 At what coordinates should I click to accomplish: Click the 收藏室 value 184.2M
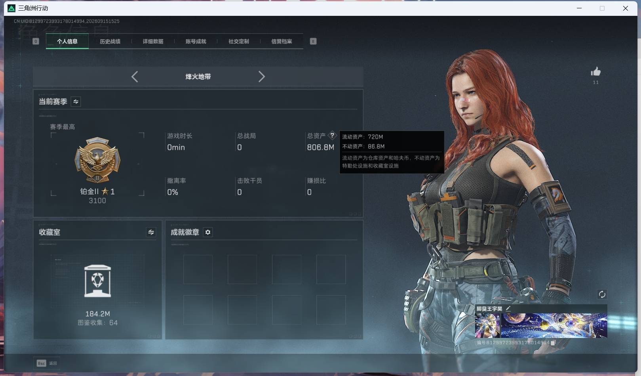(x=97, y=314)
